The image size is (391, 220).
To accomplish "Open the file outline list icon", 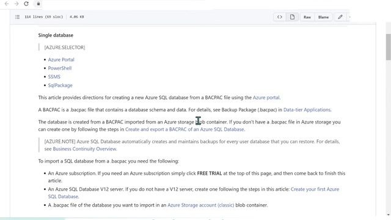I will (x=17, y=17).
